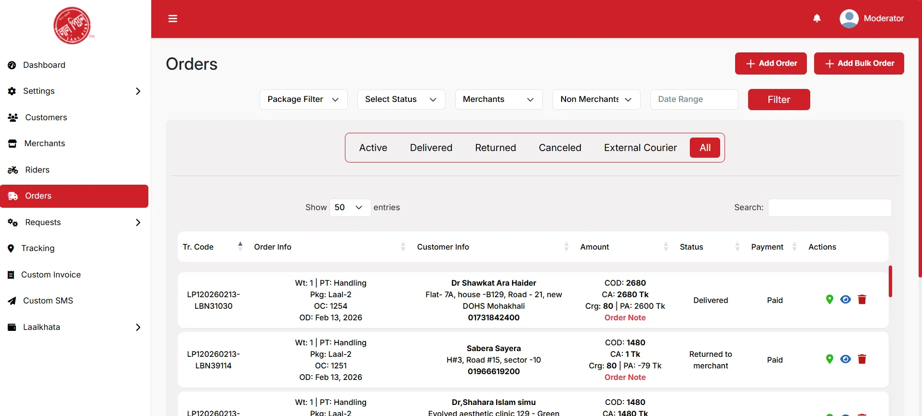Open the Non Merchants dropdown
This screenshot has height=416, width=922.
coord(596,100)
